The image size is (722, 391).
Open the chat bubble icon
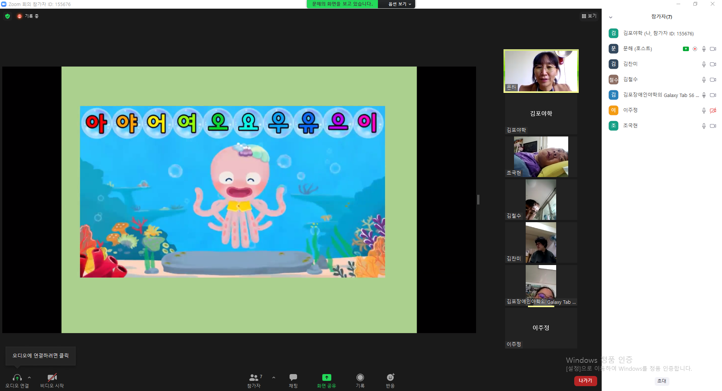click(293, 377)
